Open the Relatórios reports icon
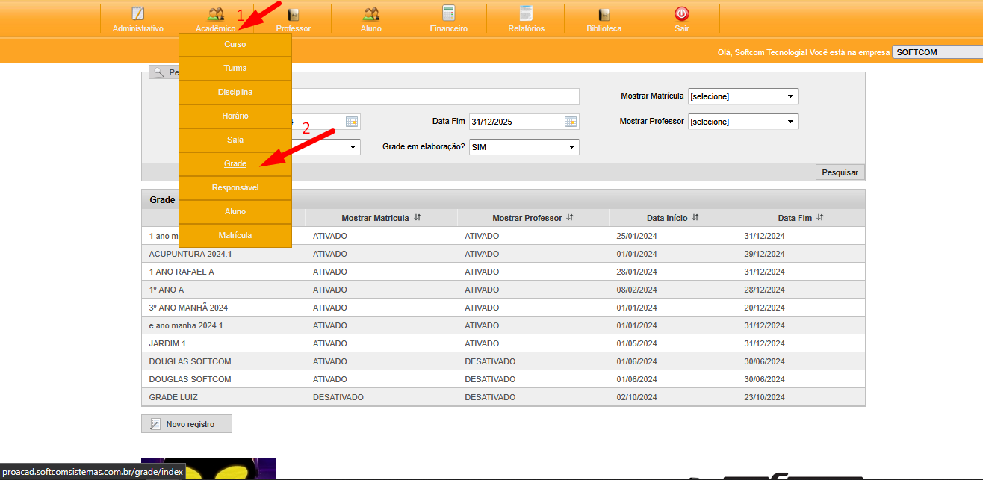 pos(526,13)
